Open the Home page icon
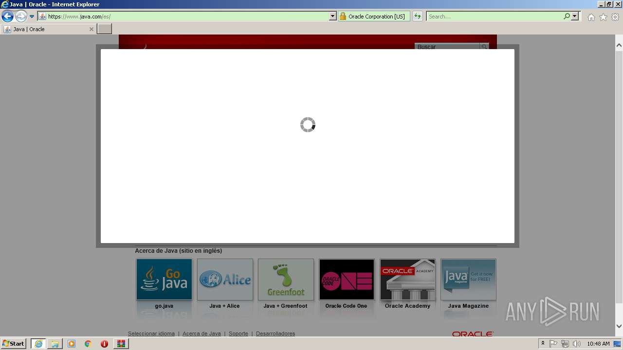This screenshot has height=350, width=623. (591, 17)
